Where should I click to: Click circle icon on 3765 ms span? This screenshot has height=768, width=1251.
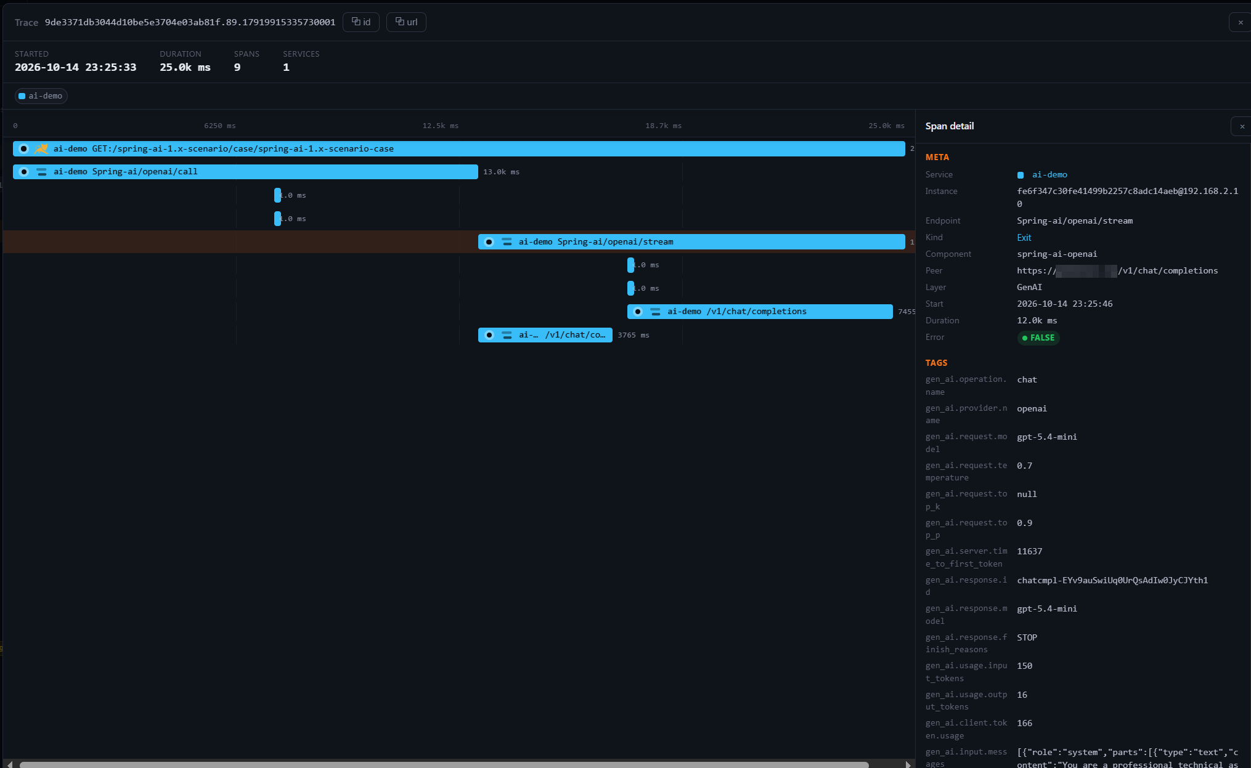489,335
